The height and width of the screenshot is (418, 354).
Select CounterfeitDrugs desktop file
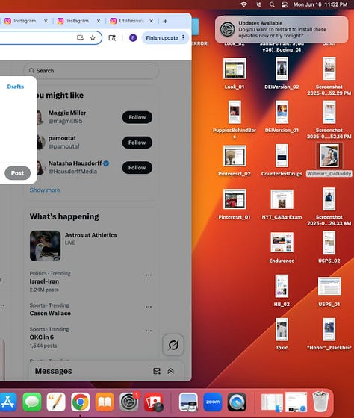pos(282,160)
